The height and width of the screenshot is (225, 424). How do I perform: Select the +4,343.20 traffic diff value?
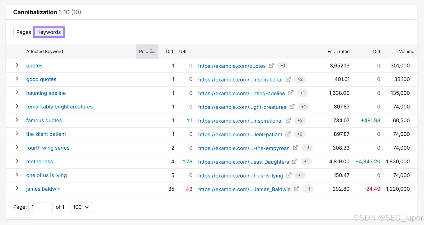click(368, 161)
